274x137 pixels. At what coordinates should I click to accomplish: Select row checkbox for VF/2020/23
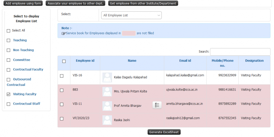(62, 119)
